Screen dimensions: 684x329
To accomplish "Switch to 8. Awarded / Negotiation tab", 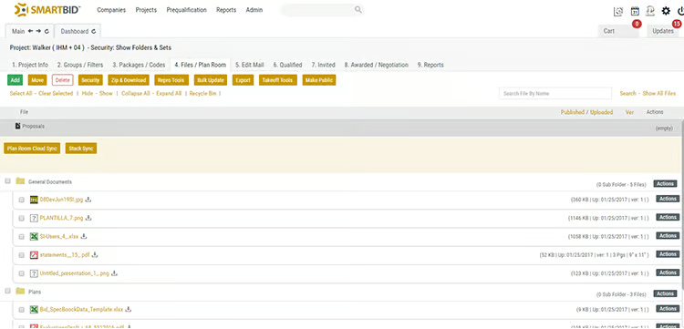I will [x=376, y=65].
